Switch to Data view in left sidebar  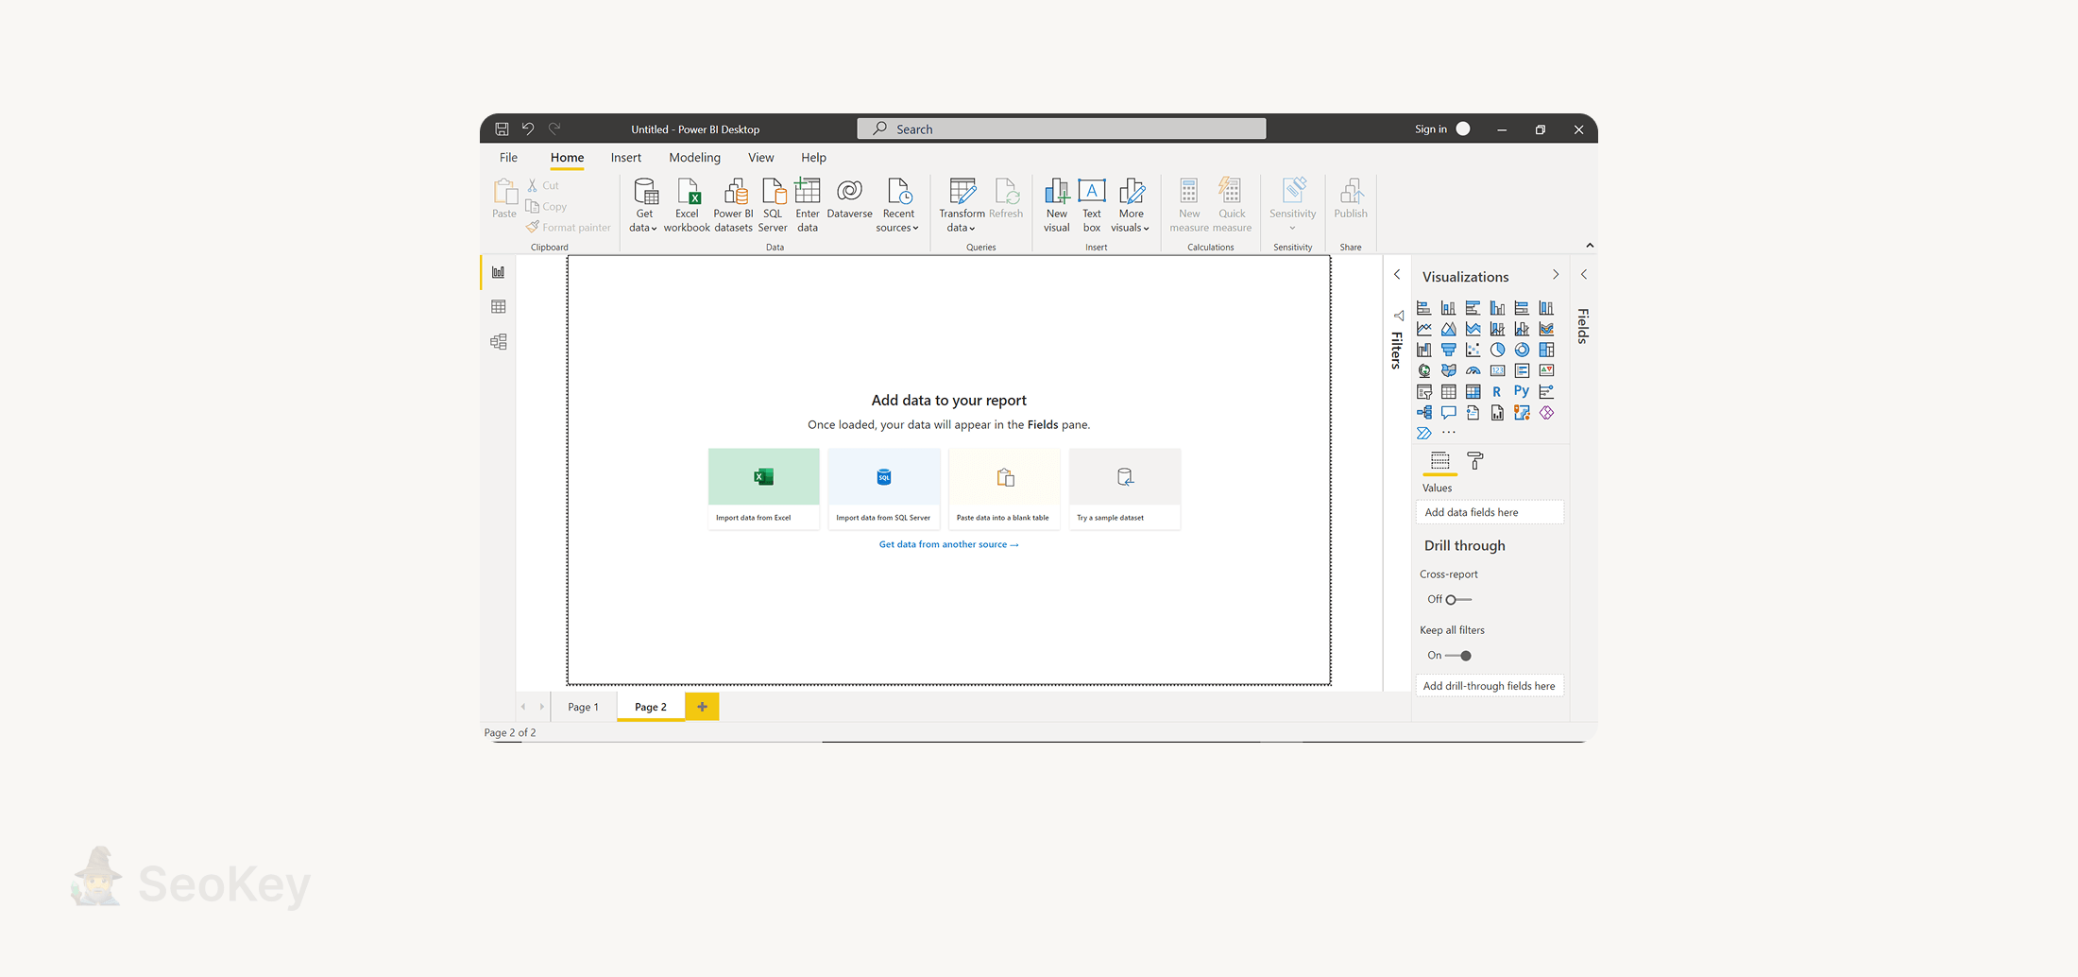pos(499,307)
